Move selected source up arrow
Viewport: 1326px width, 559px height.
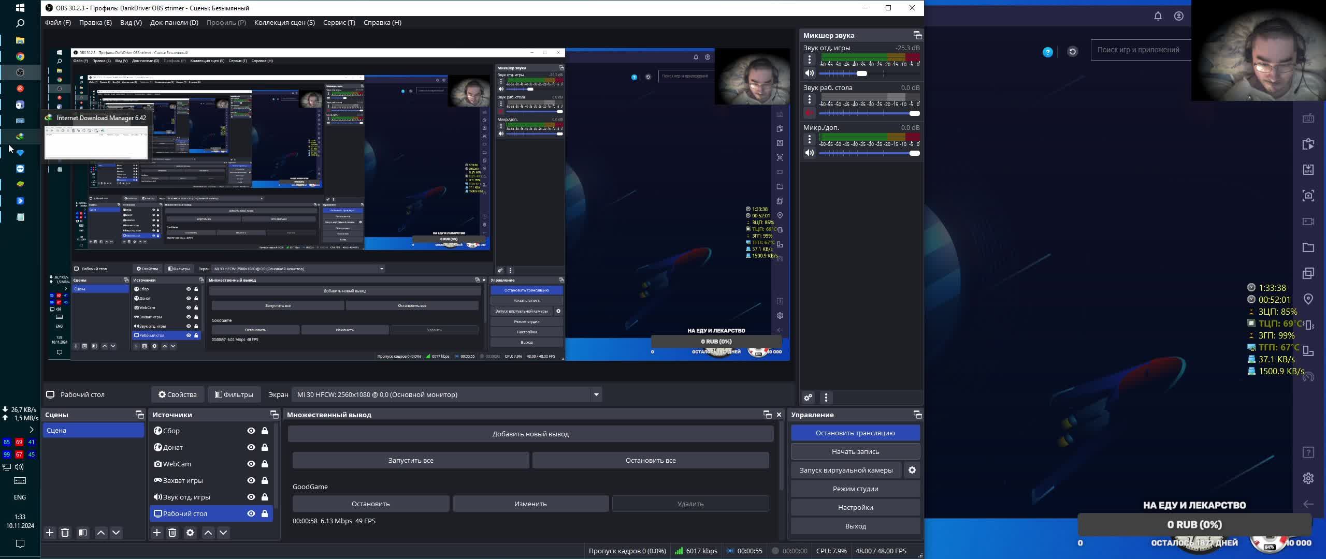pyautogui.click(x=208, y=533)
